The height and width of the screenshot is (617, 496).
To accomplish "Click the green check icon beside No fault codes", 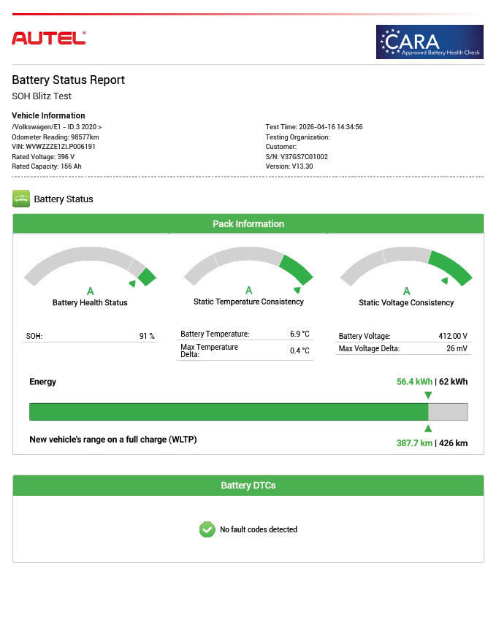I will click(207, 529).
